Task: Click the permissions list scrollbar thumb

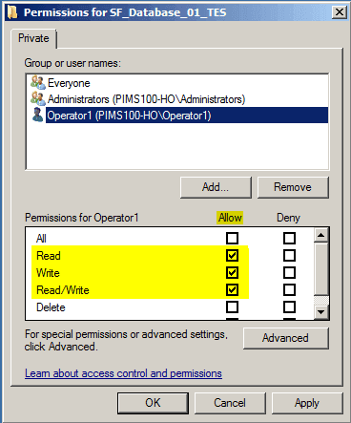Action: [321, 269]
